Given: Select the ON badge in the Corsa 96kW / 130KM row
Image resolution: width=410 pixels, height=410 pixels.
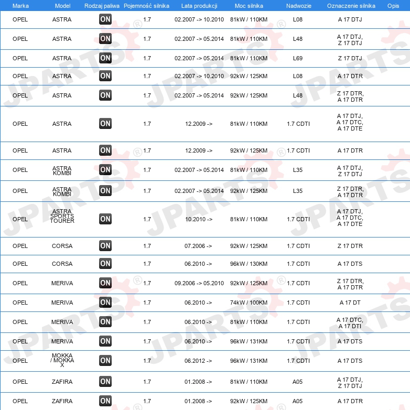Looking at the screenshot, I should point(105,264).
